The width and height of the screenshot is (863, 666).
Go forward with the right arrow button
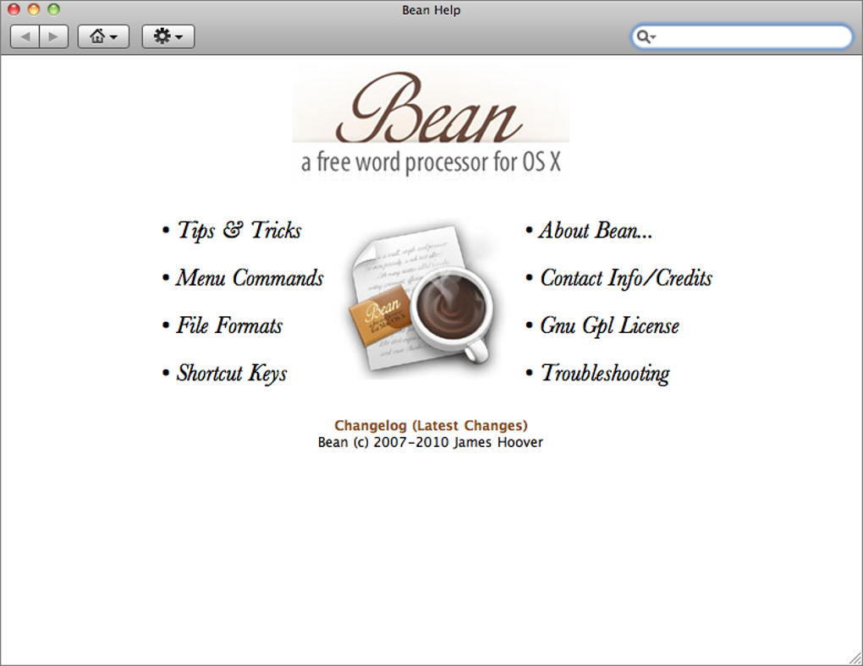coord(54,37)
